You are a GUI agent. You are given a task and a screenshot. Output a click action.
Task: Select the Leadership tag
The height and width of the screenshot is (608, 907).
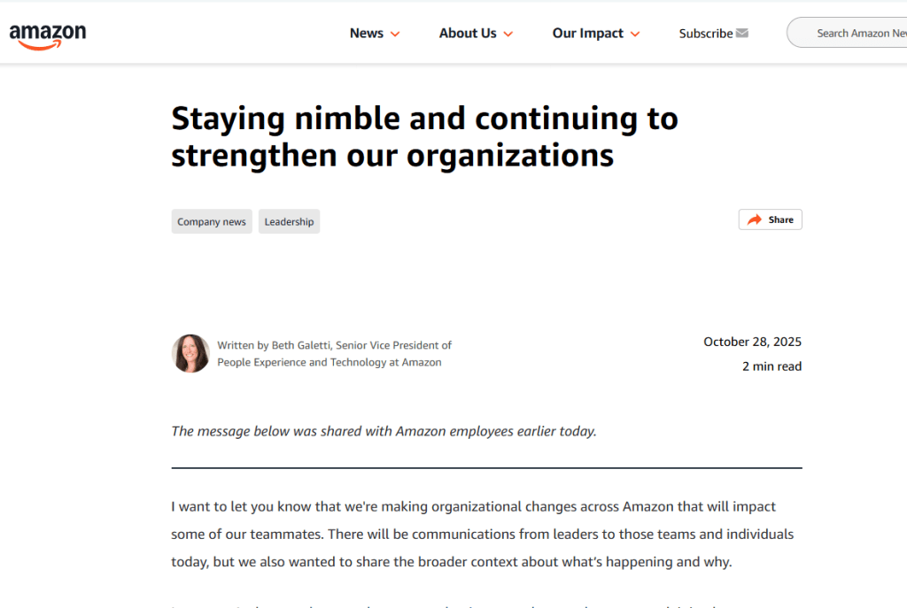pos(289,221)
